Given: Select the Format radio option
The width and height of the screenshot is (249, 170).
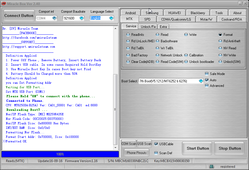Looking at the screenshot, I should tap(226, 35).
